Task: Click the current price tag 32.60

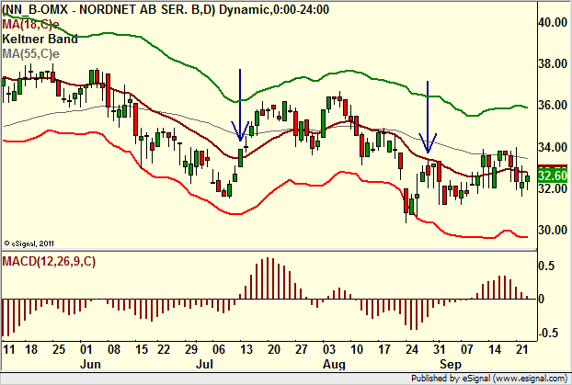Action: pyautogui.click(x=553, y=176)
